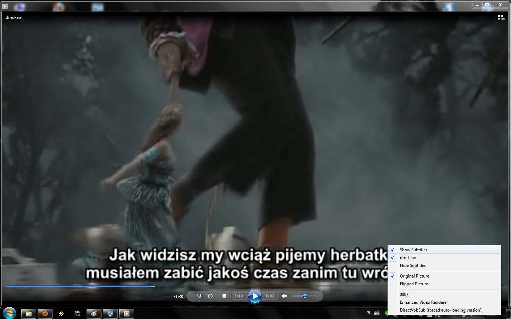This screenshot has height=319, width=511.
Task: Switch to Library view icon
Action: [501, 17]
